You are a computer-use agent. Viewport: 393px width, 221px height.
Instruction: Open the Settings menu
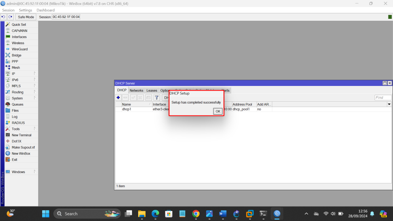26,10
